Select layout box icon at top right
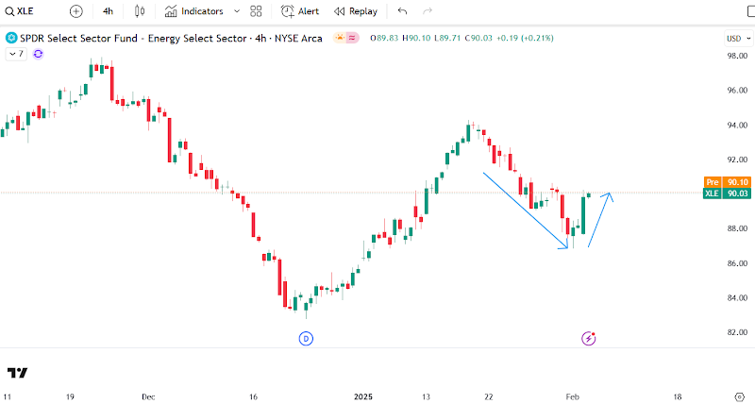The width and height of the screenshot is (755, 404). click(751, 11)
